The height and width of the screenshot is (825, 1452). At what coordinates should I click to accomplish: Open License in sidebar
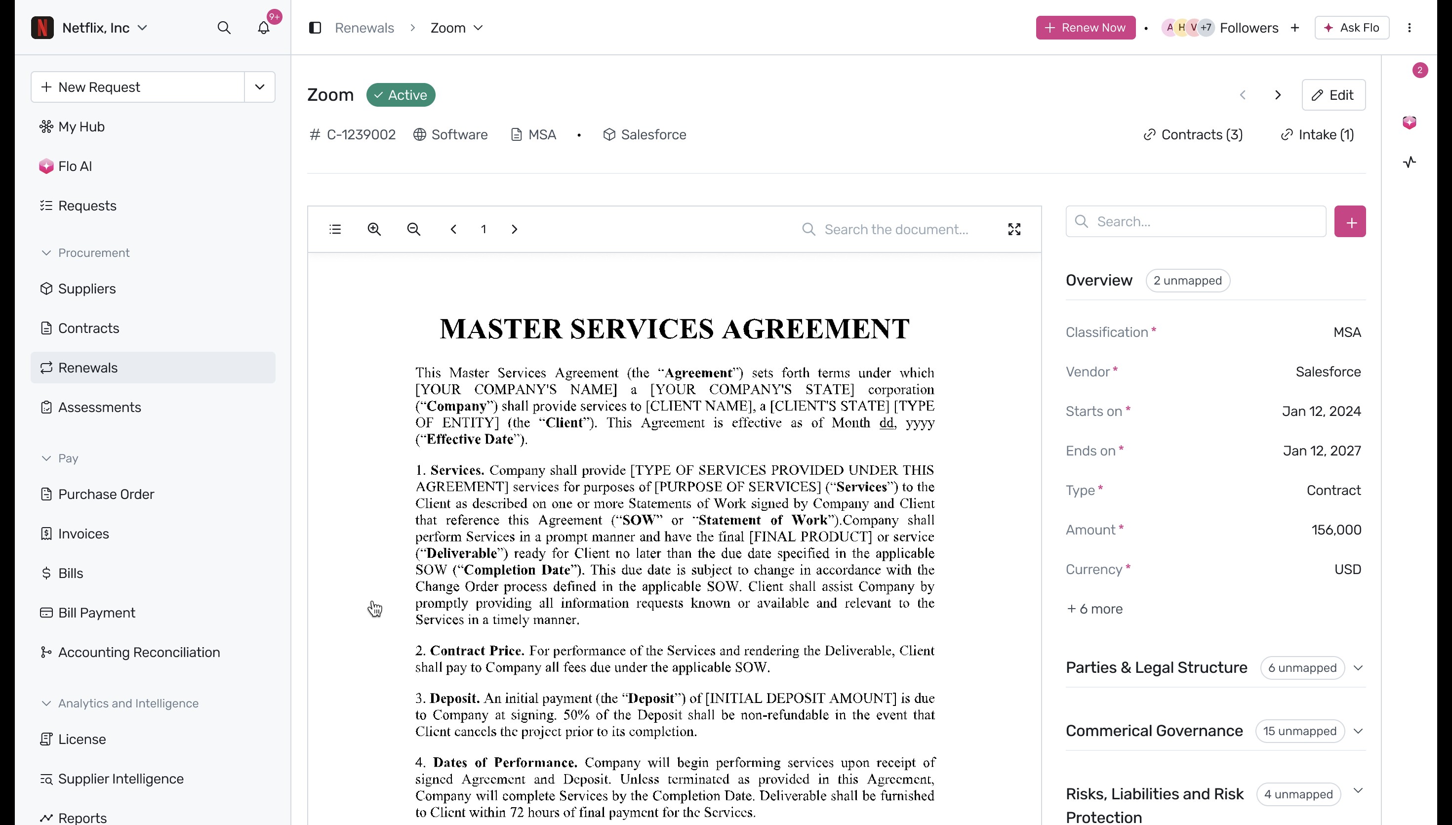pos(153,740)
